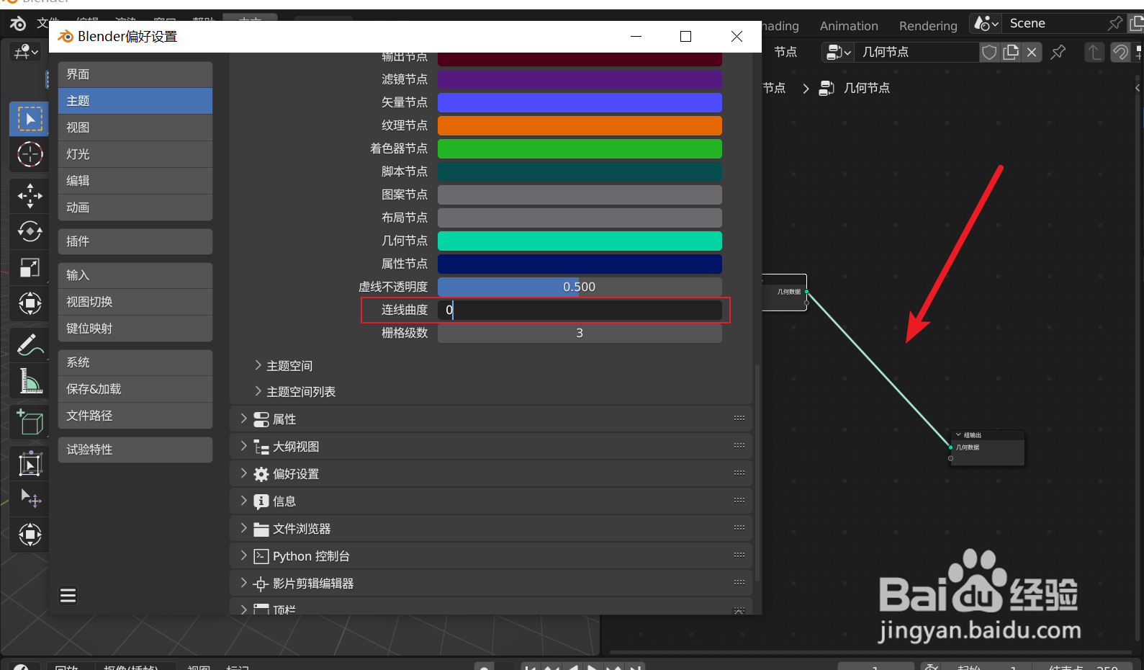Open the 试验特性 preferences tab

click(x=135, y=450)
